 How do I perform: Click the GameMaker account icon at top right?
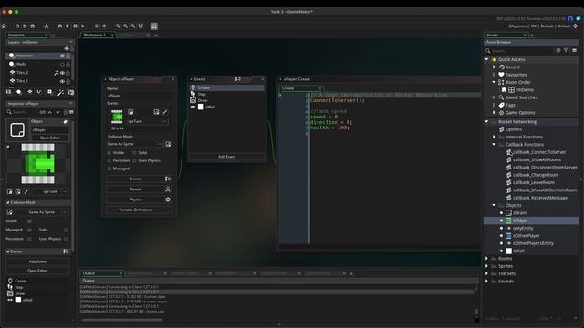click(570, 18)
